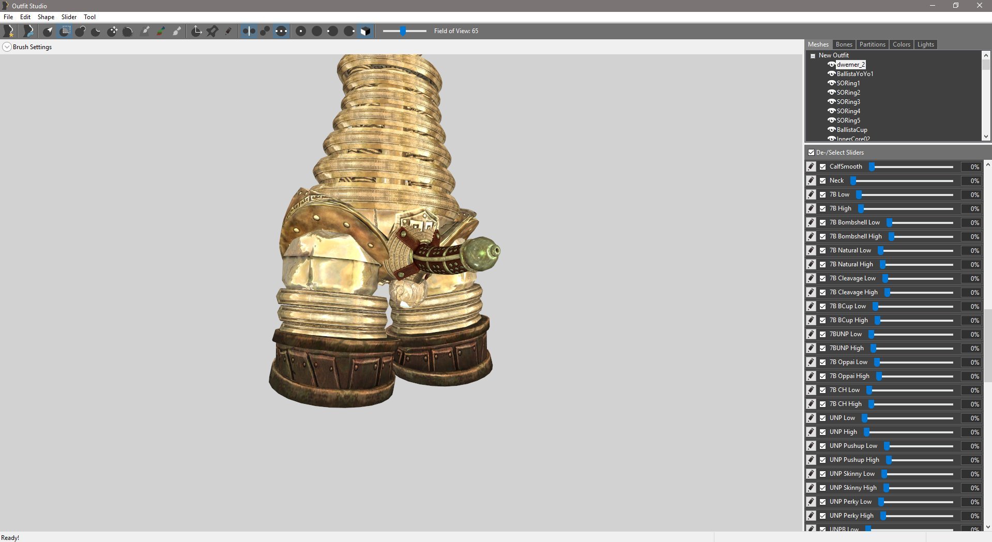Viewport: 992px width, 542px height.
Task: Switch to the Back view
Action: [317, 31]
